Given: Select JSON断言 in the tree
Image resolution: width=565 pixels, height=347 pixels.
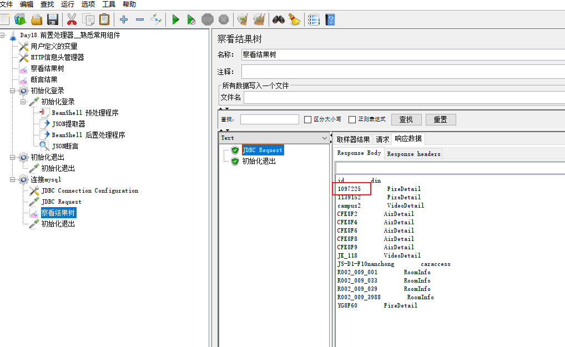Looking at the screenshot, I should pyautogui.click(x=65, y=146).
